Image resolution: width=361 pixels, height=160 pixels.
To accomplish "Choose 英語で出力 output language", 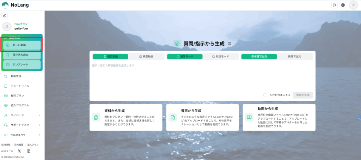I will 295,56.
